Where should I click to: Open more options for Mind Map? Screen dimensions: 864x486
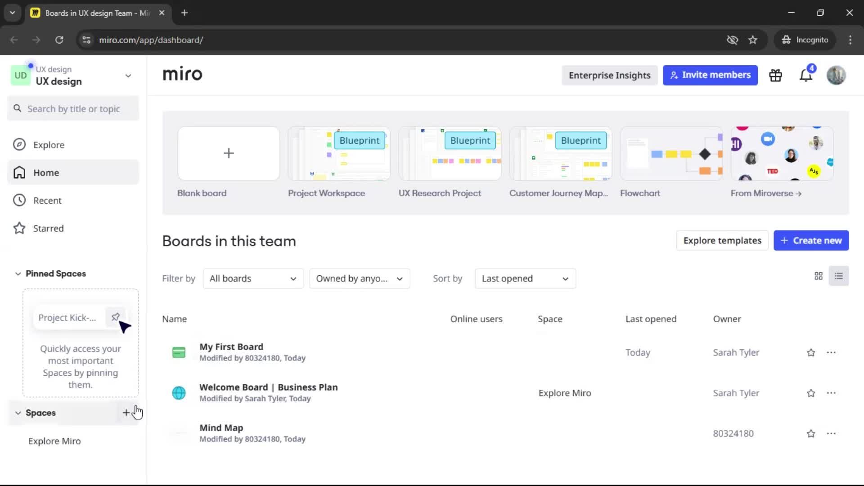pos(831,433)
